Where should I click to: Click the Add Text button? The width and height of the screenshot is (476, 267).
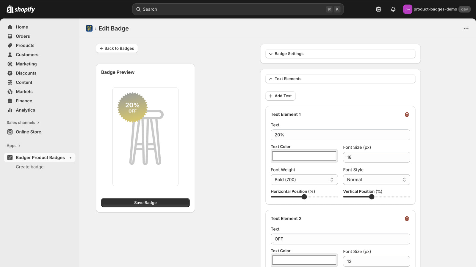click(x=280, y=96)
